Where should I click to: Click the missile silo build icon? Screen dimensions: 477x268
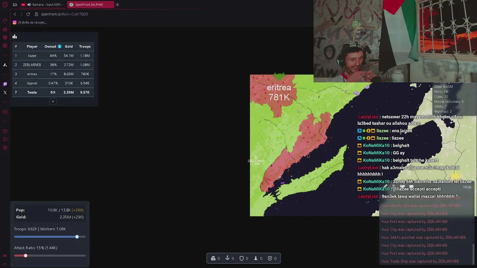[256, 258]
